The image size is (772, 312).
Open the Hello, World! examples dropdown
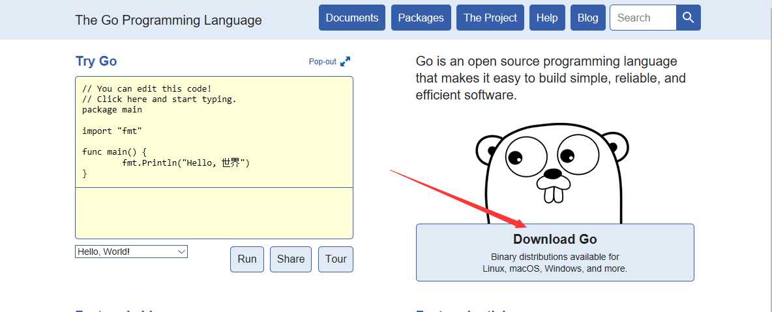(x=132, y=252)
